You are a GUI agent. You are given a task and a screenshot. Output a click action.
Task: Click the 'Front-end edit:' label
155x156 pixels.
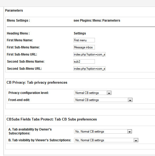(19, 100)
